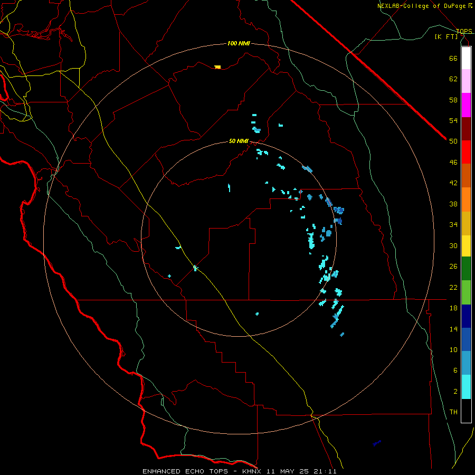Viewport: 475px width, 475px height.
Task: Click the magenta 58 K FT legend color
Action: coord(466,105)
